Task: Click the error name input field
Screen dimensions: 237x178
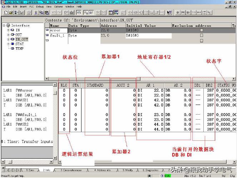Action: (59, 30)
